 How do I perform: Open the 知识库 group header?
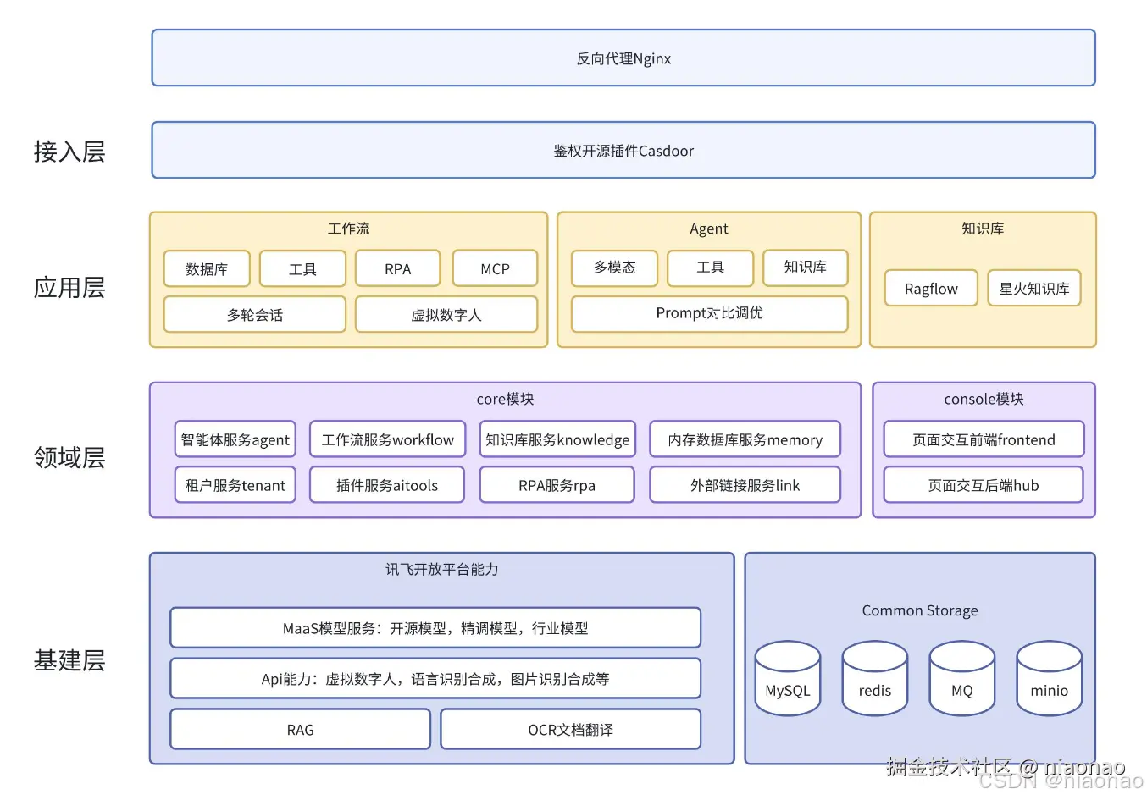(x=983, y=228)
